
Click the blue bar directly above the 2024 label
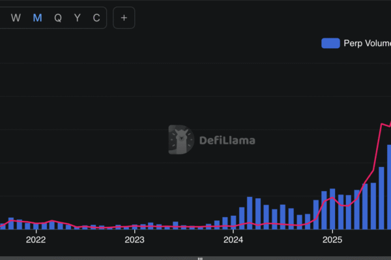233,222
